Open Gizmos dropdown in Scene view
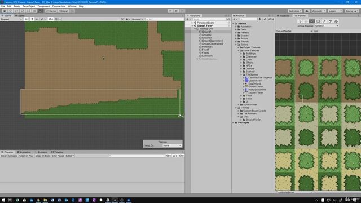The image size is (361, 203). (137, 19)
